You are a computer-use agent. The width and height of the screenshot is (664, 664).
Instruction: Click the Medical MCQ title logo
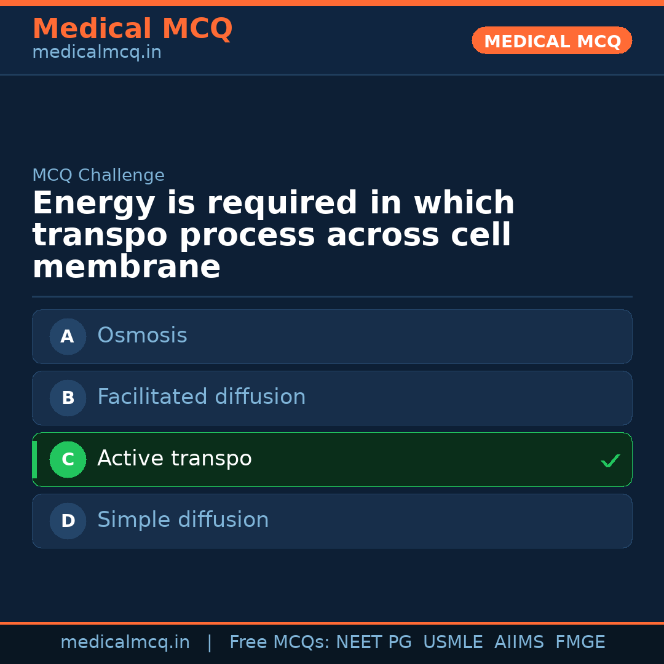pyautogui.click(x=132, y=28)
